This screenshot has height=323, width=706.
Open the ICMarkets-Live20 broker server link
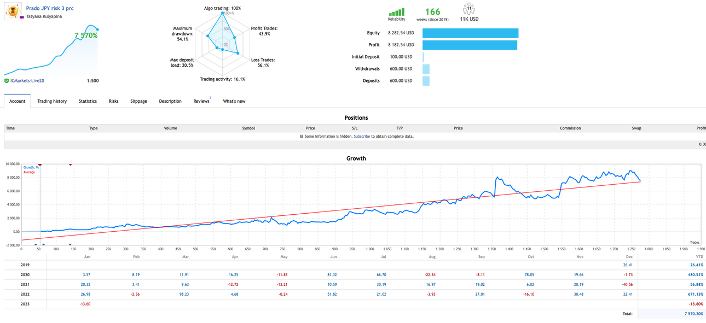click(27, 81)
